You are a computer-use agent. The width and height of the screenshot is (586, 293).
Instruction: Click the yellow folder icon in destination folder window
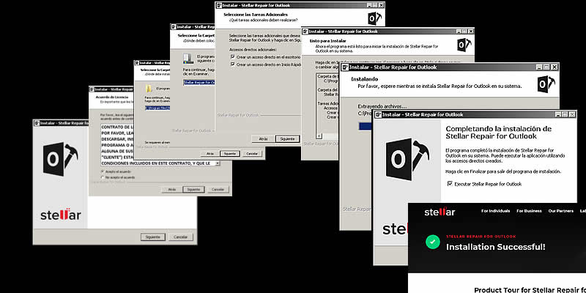click(x=149, y=89)
